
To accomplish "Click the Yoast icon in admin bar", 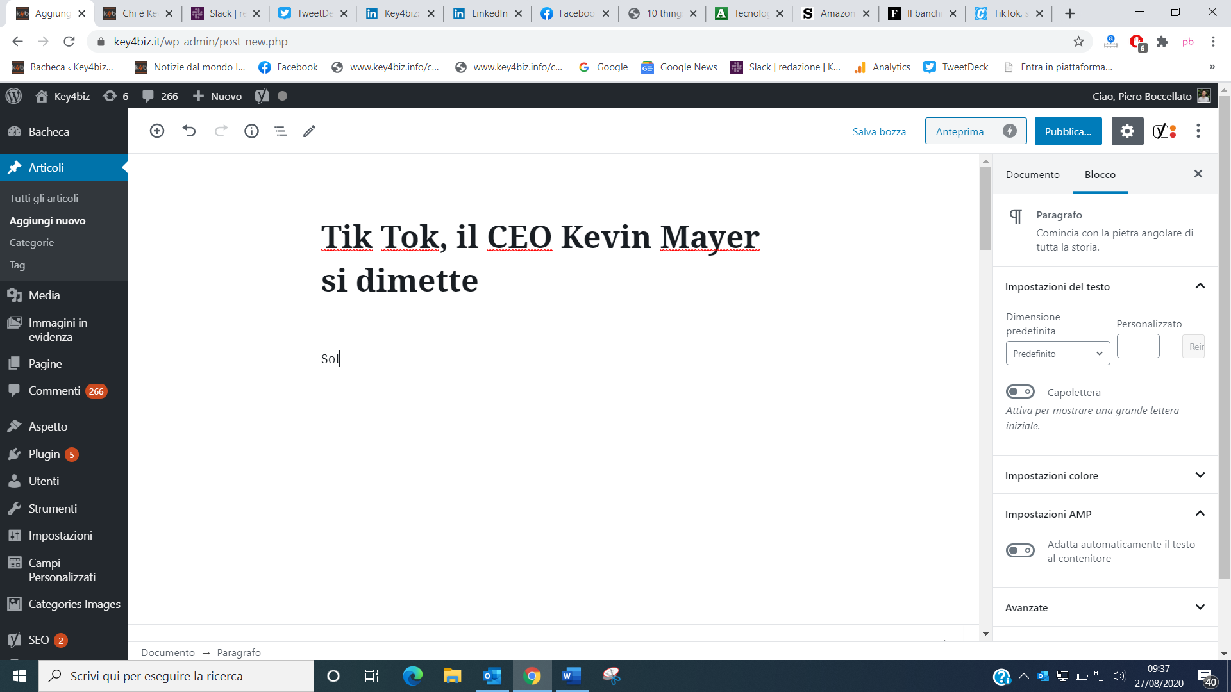I will coord(262,96).
